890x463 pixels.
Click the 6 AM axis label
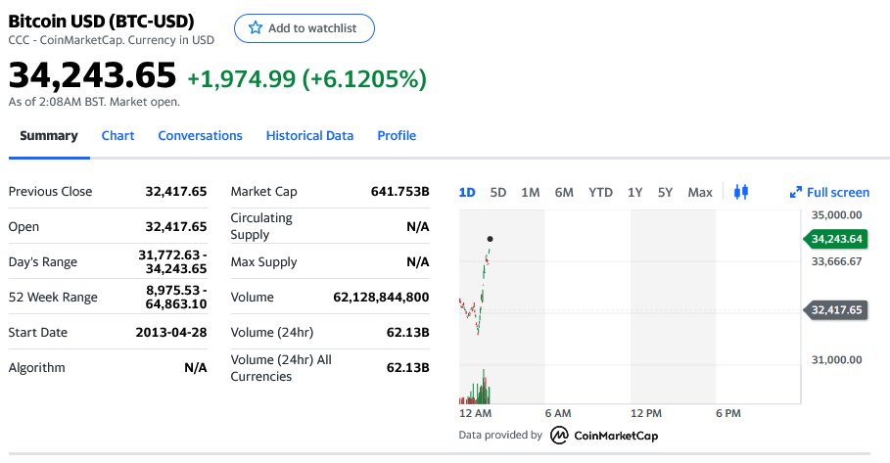pyautogui.click(x=558, y=413)
